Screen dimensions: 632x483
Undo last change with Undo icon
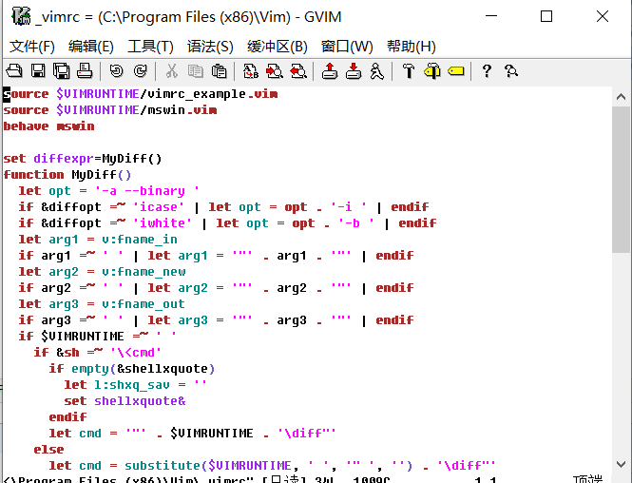[x=117, y=71]
